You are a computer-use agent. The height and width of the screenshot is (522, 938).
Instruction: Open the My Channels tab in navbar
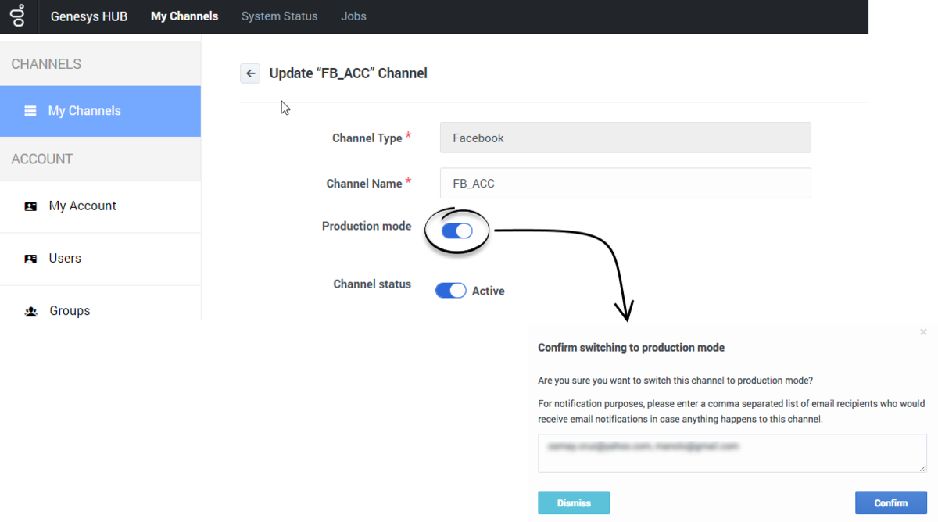coord(184,16)
